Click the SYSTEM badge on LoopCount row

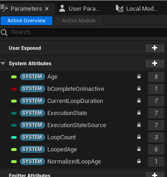coord(32,137)
